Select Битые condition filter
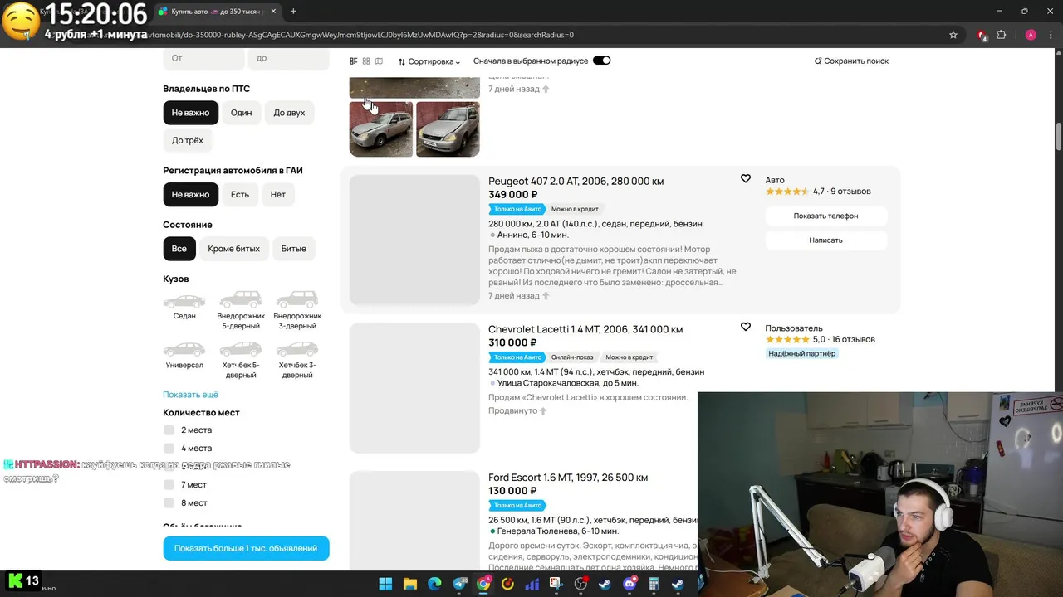1063x597 pixels. 293,249
